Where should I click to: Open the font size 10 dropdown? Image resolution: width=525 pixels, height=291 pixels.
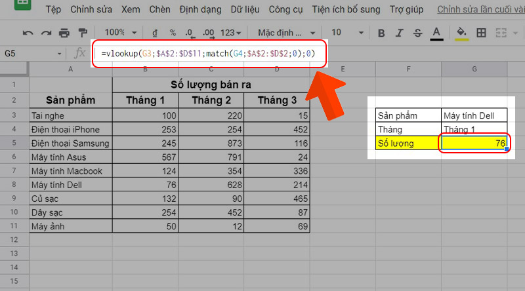347,33
